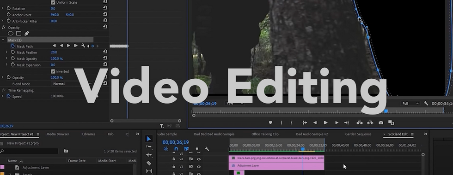The width and height of the screenshot is (453, 175).
Task: Reset Rotation parameter
Action: pos(105,8)
